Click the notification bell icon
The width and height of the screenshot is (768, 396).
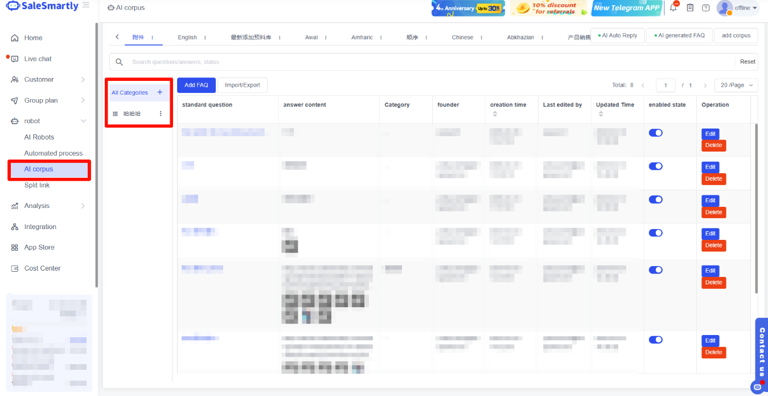coord(673,8)
